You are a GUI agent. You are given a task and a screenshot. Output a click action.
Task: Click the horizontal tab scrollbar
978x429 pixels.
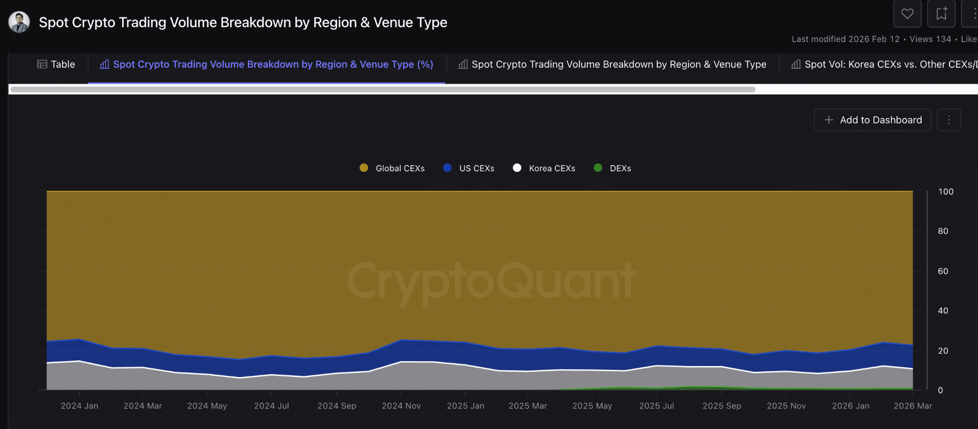click(x=382, y=89)
